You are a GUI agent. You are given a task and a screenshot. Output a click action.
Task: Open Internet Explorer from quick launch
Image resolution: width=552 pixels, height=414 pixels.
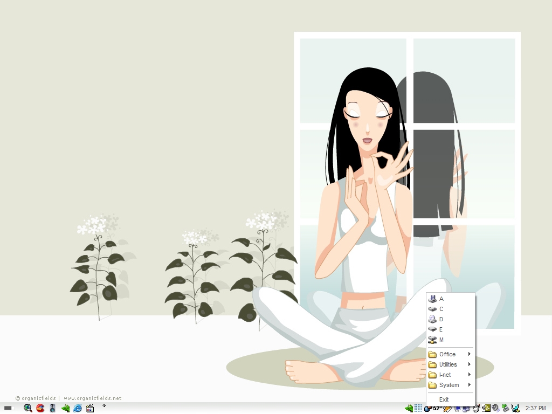(x=78, y=408)
